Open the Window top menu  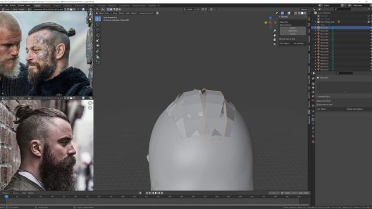coord(21,5)
